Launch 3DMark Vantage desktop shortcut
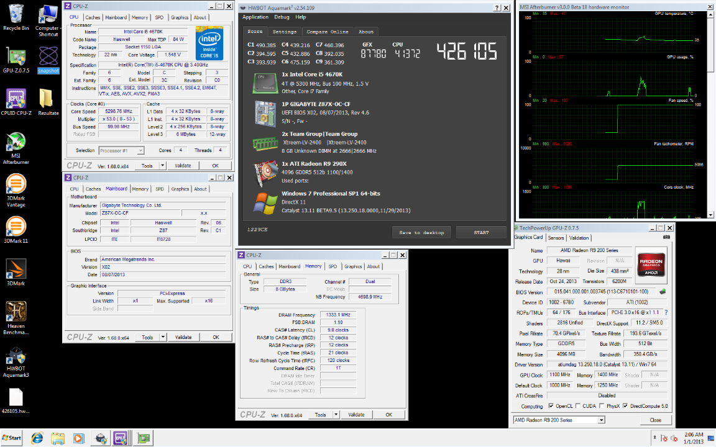Image resolution: width=716 pixels, height=447 pixels. pyautogui.click(x=16, y=191)
